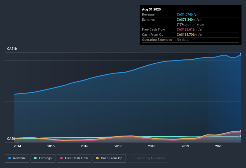246x168 pixels.
Task: Click the CA$0 y-axis label
Action: [11, 139]
